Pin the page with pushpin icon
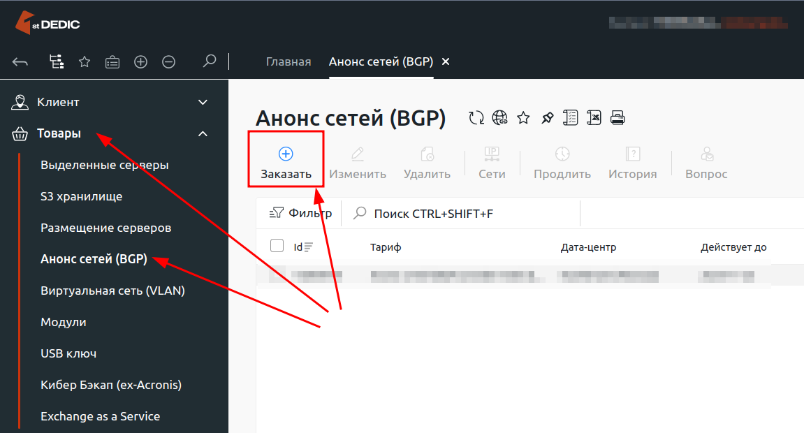The image size is (804, 433). pos(547,118)
